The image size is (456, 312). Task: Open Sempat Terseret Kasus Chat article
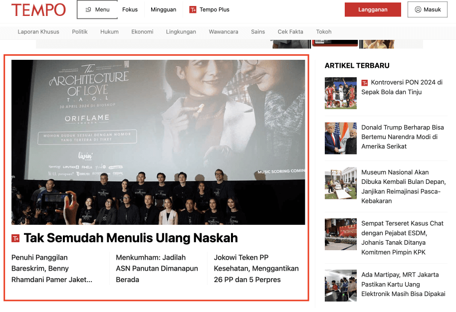tap(402, 238)
